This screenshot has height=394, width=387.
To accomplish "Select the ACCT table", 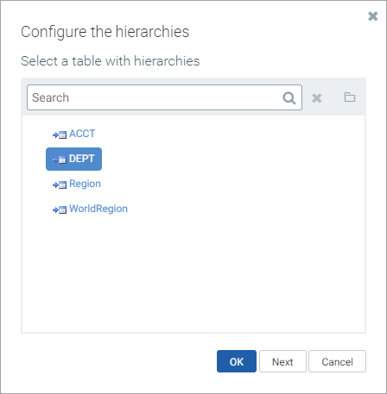I will pyautogui.click(x=82, y=134).
